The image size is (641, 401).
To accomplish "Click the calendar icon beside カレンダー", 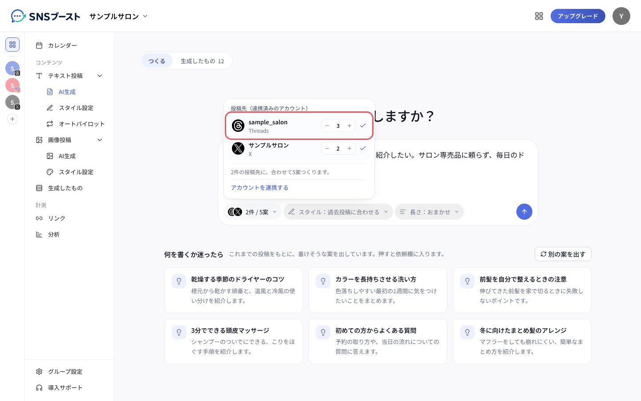I will 39,45.
